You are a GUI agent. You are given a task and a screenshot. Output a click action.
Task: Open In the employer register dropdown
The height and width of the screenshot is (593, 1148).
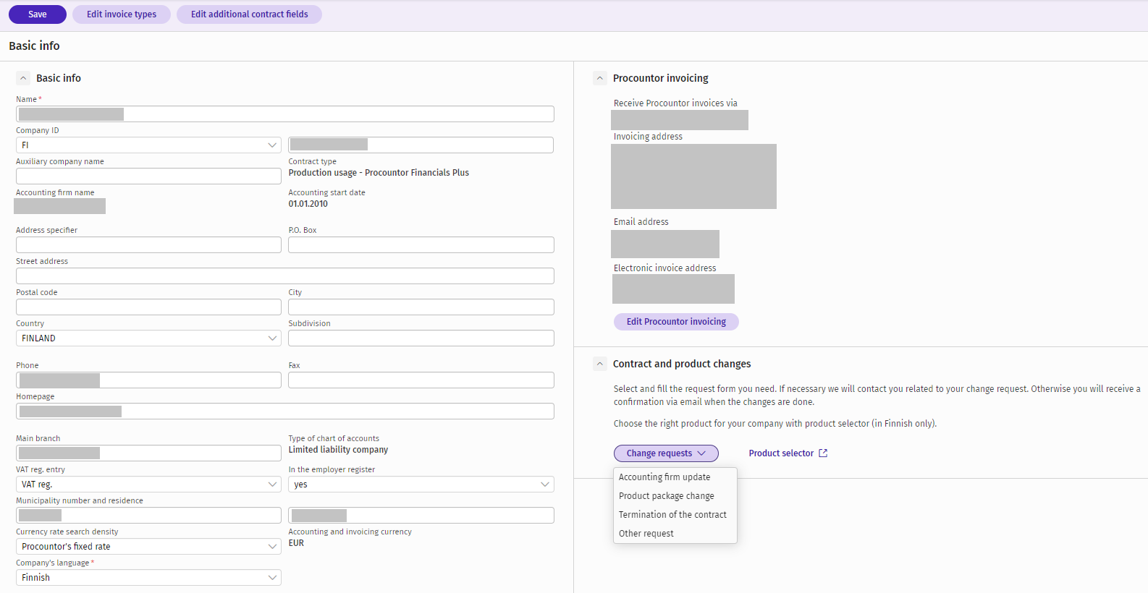click(x=421, y=485)
